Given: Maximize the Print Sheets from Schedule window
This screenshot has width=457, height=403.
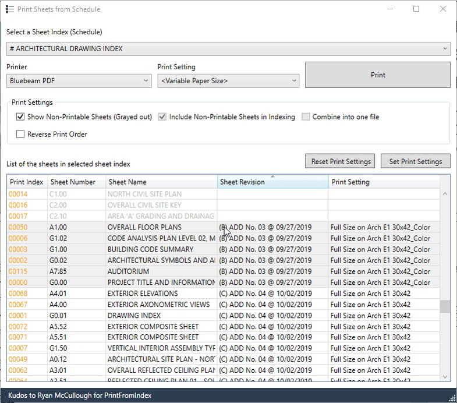Looking at the screenshot, I should pyautogui.click(x=416, y=9).
